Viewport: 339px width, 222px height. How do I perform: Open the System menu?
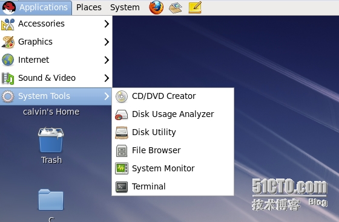[x=125, y=8]
